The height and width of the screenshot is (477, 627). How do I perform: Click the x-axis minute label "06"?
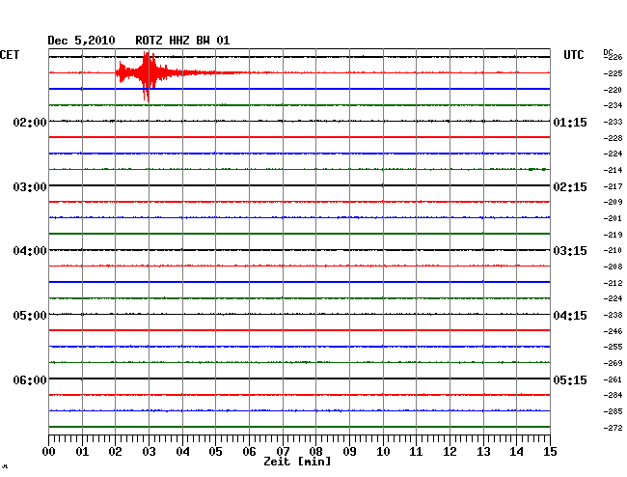pos(249,452)
